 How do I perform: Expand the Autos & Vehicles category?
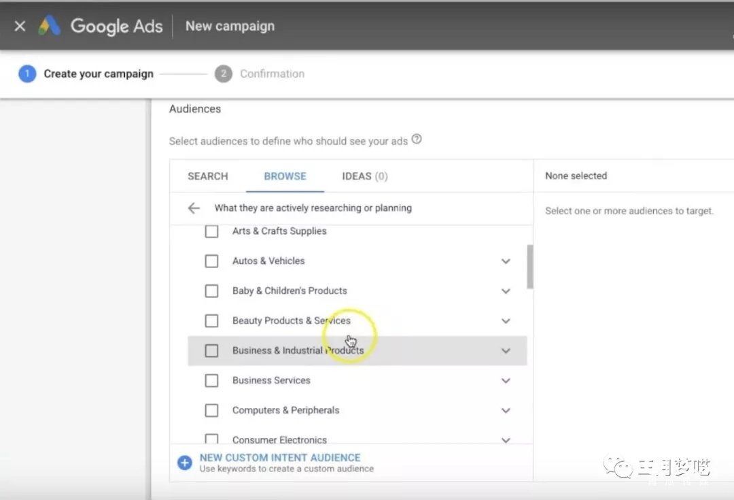pos(506,261)
